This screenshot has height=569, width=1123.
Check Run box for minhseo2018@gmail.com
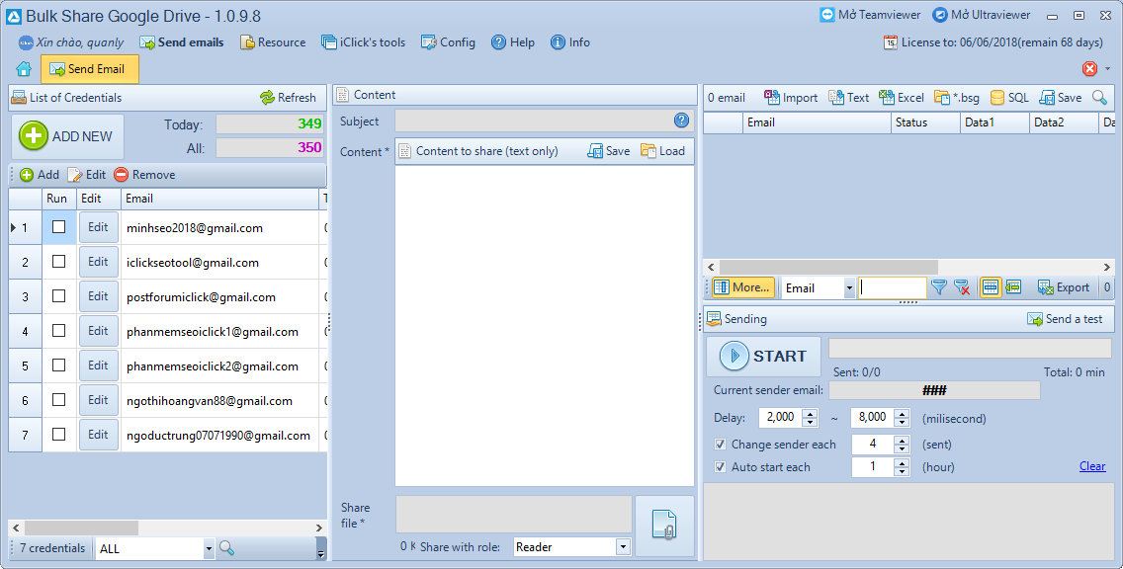58,227
